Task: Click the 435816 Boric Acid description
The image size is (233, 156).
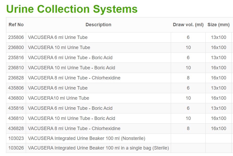Action: tap(70, 108)
